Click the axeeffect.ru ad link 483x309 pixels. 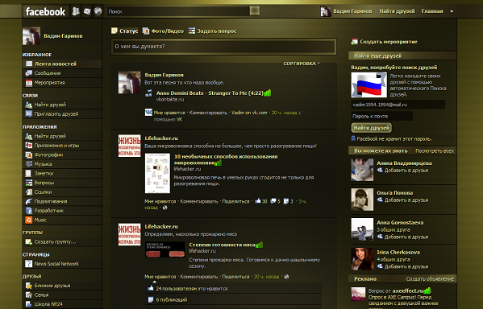[407, 290]
